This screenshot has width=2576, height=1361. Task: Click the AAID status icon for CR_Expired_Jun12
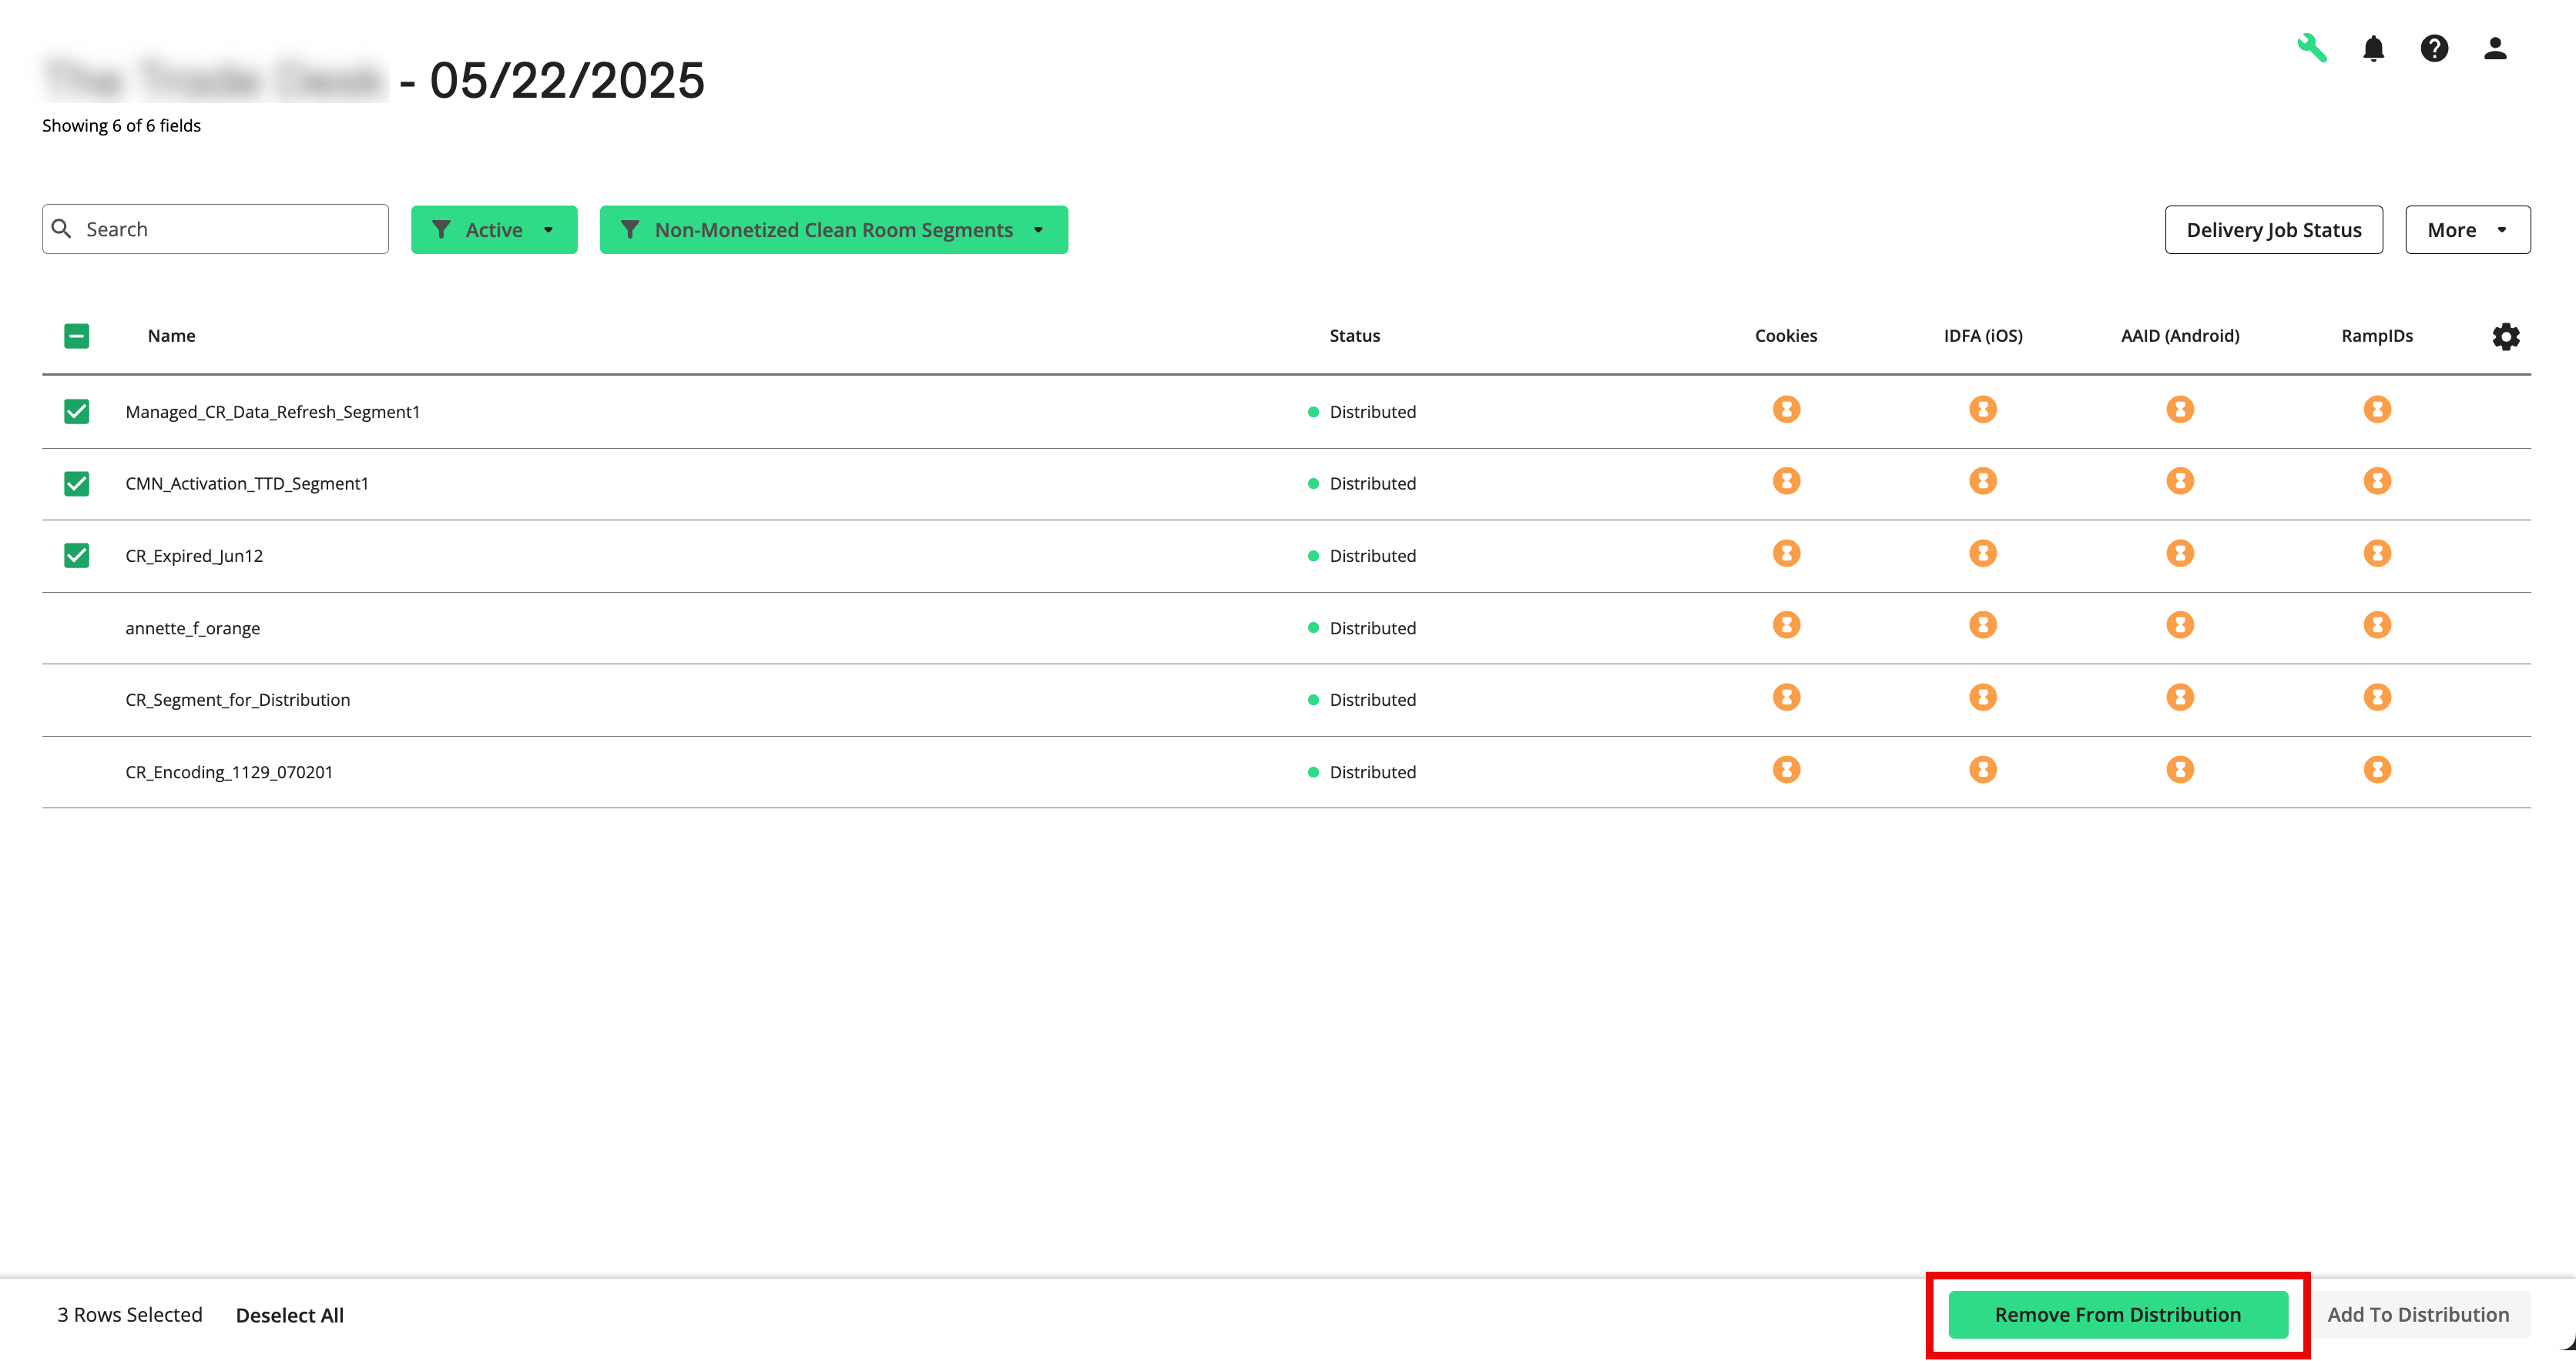[x=2180, y=553]
